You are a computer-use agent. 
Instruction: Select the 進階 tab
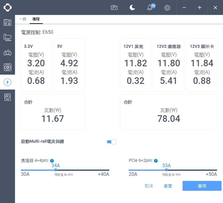(36, 19)
